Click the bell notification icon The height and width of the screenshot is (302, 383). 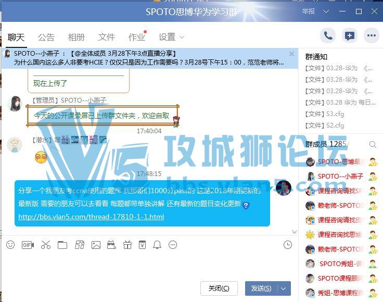coord(157,245)
